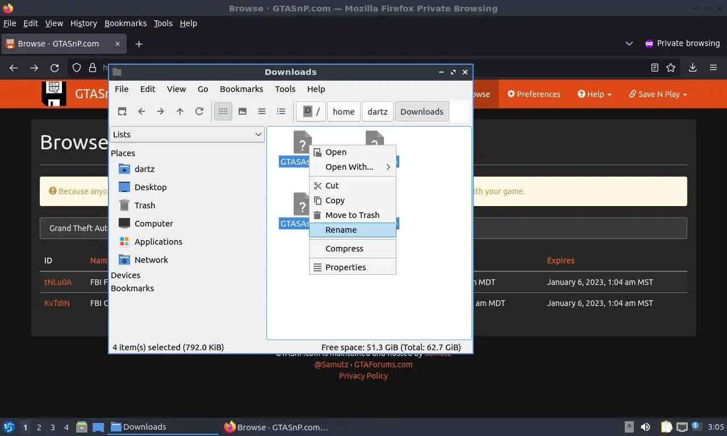This screenshot has width=727, height=436.
Task: Open Preferences in the GTASnP navbar
Action: 534,94
